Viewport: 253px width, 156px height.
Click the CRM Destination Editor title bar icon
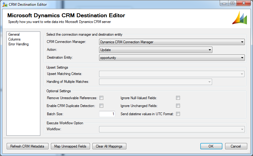pos(5,4)
